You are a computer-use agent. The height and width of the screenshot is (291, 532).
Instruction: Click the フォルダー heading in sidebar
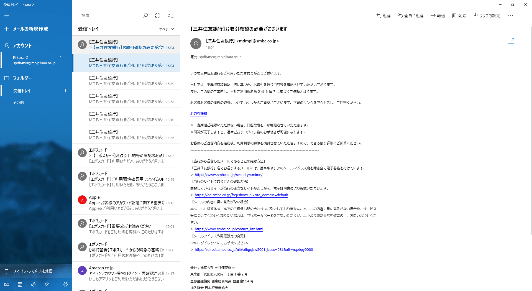(x=22, y=78)
